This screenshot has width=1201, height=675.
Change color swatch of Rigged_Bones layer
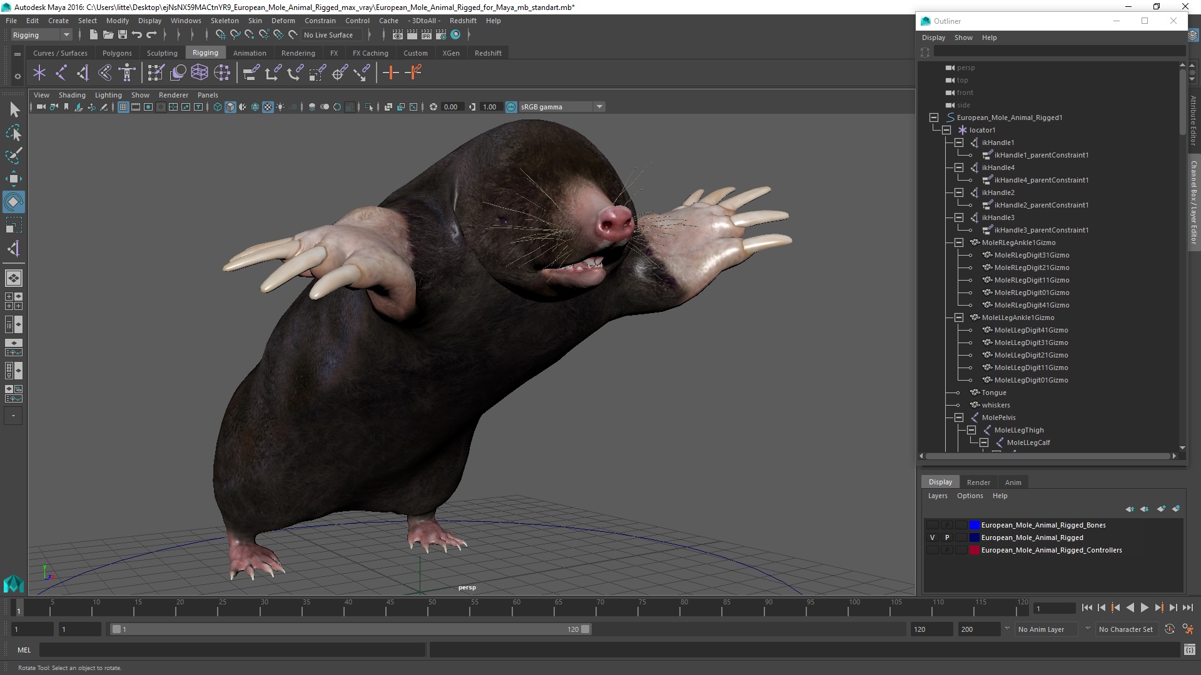click(x=974, y=526)
